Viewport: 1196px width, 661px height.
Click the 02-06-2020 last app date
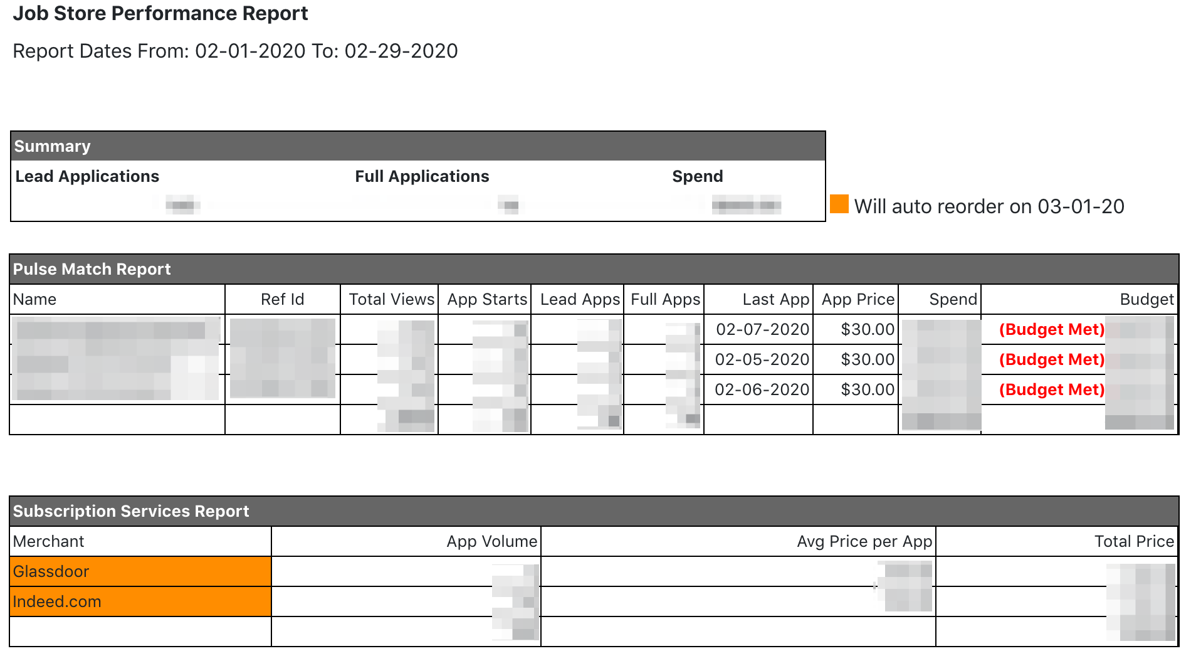pos(762,389)
